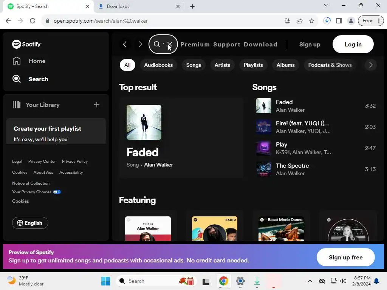This screenshot has height=290, width=387.
Task: Click the Sign up button
Action: (x=310, y=45)
